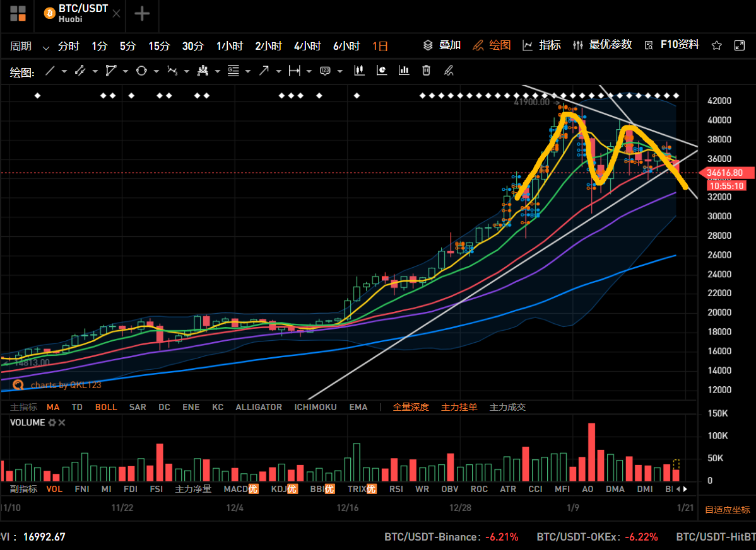The height and width of the screenshot is (550, 756).
Task: Select the arrow drawing tool
Action: click(264, 71)
